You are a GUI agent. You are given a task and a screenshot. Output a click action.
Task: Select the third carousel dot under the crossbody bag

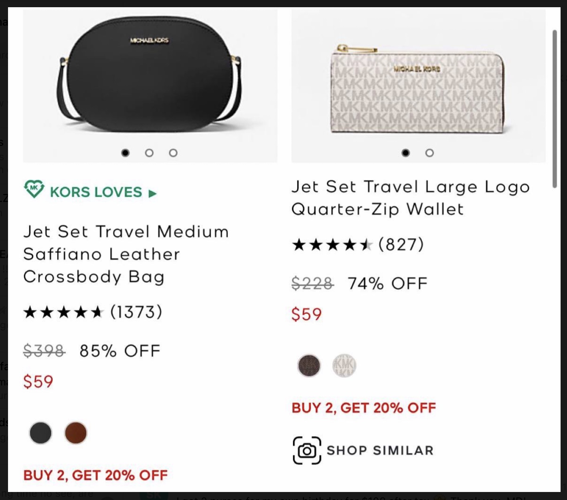[x=173, y=153]
